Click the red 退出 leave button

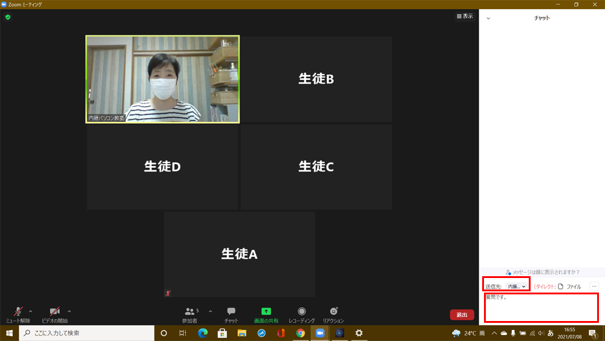click(462, 315)
